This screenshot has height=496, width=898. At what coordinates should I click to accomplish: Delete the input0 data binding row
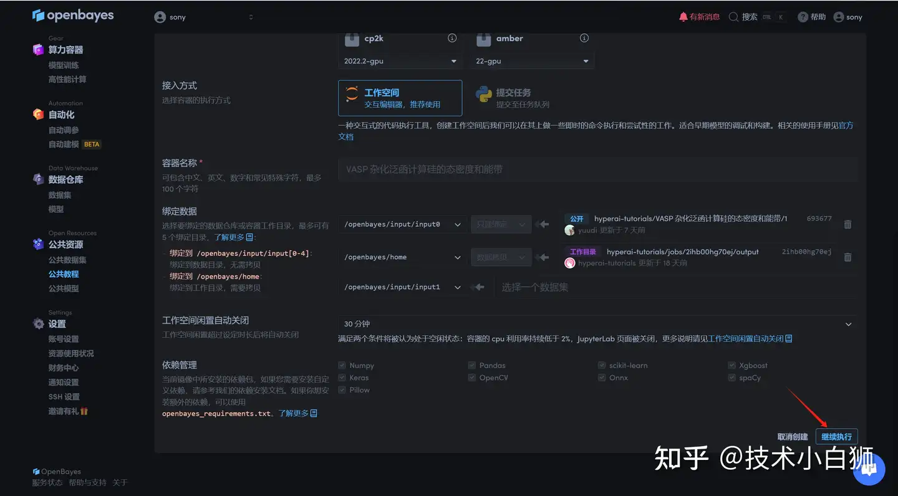pos(847,224)
